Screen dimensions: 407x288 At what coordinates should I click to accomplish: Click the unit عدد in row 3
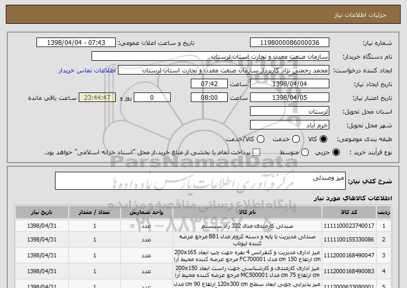[146, 255]
